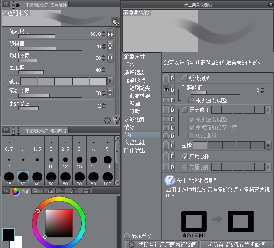
Task: Select brush size preset 5
Action: coord(108,145)
